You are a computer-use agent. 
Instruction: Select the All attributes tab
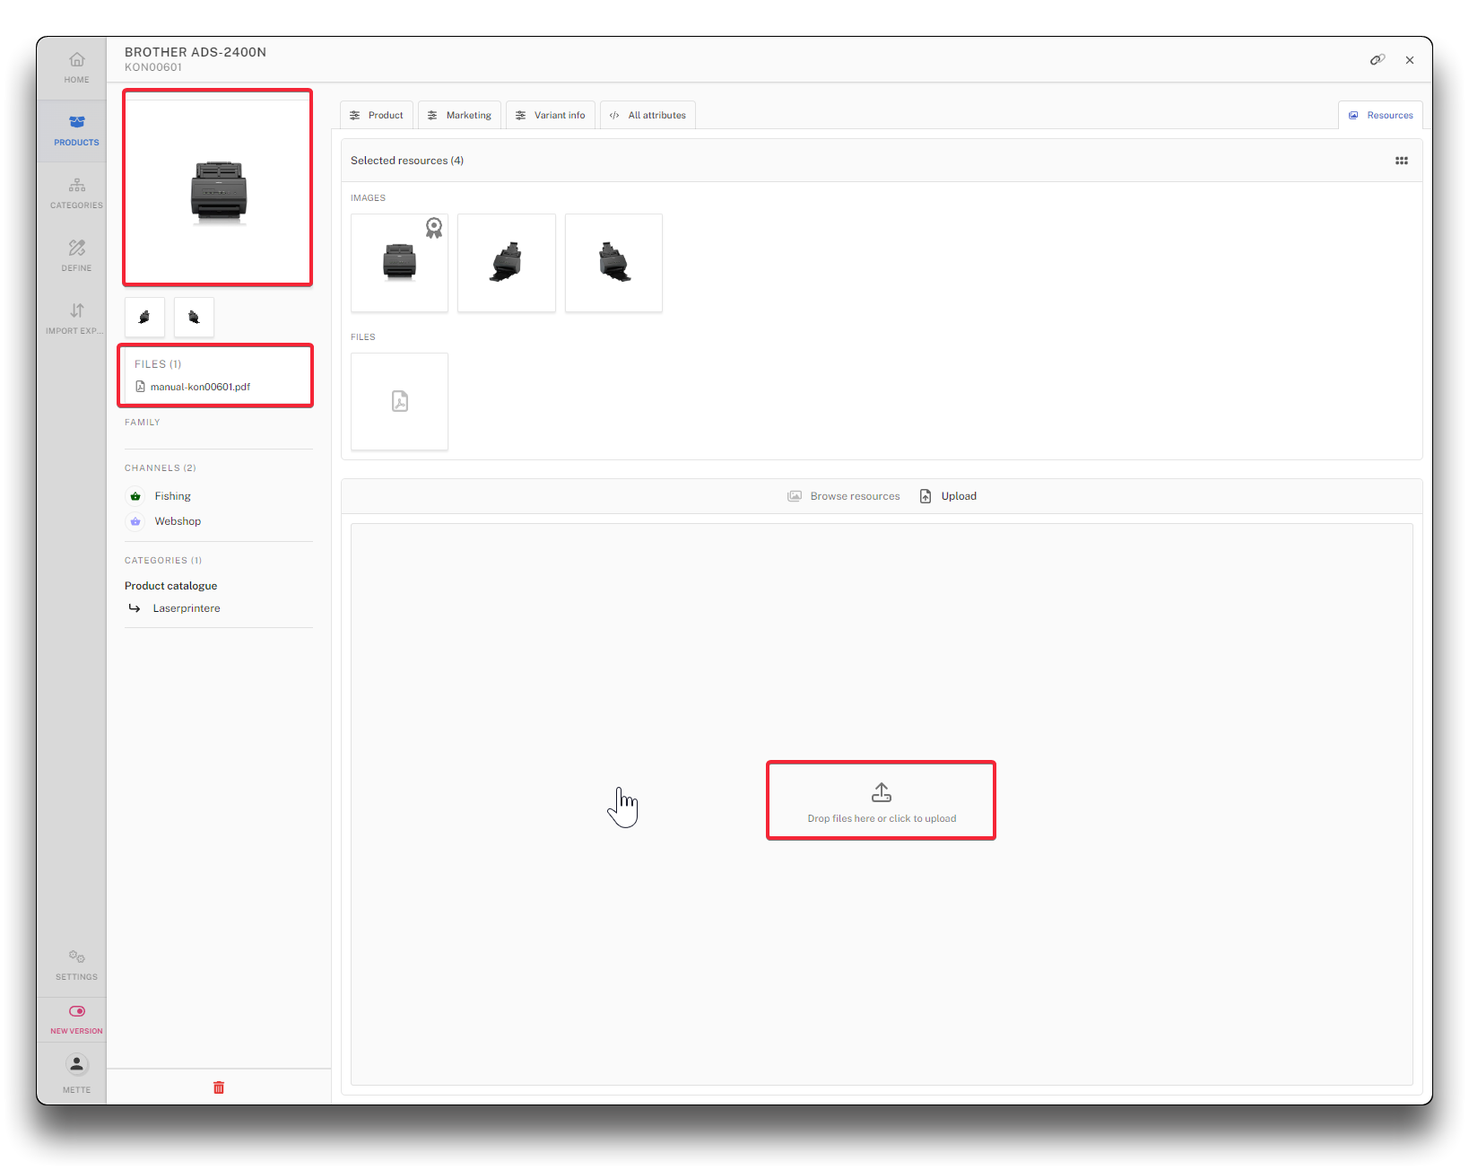tap(648, 115)
